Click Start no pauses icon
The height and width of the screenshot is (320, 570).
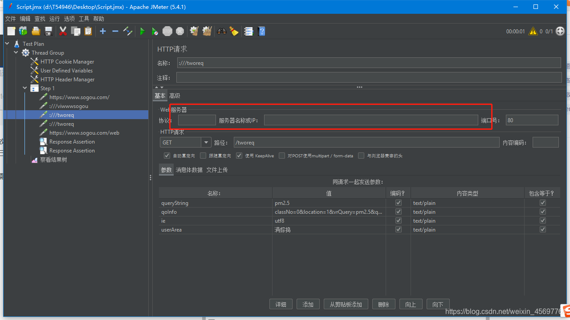[x=155, y=31]
